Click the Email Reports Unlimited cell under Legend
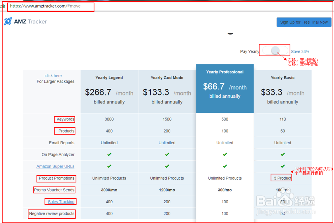This screenshot has width=334, height=223. (x=109, y=143)
